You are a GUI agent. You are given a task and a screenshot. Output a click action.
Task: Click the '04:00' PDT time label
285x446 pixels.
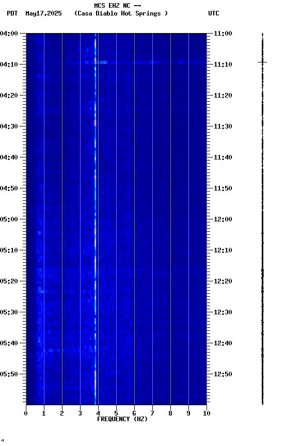point(9,34)
